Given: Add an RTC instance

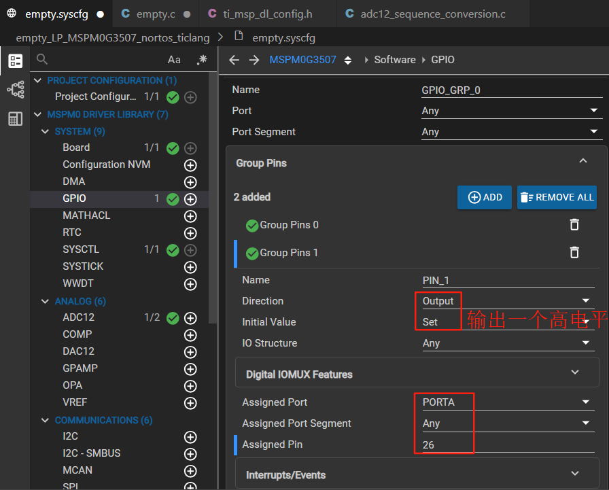Looking at the screenshot, I should coord(190,233).
